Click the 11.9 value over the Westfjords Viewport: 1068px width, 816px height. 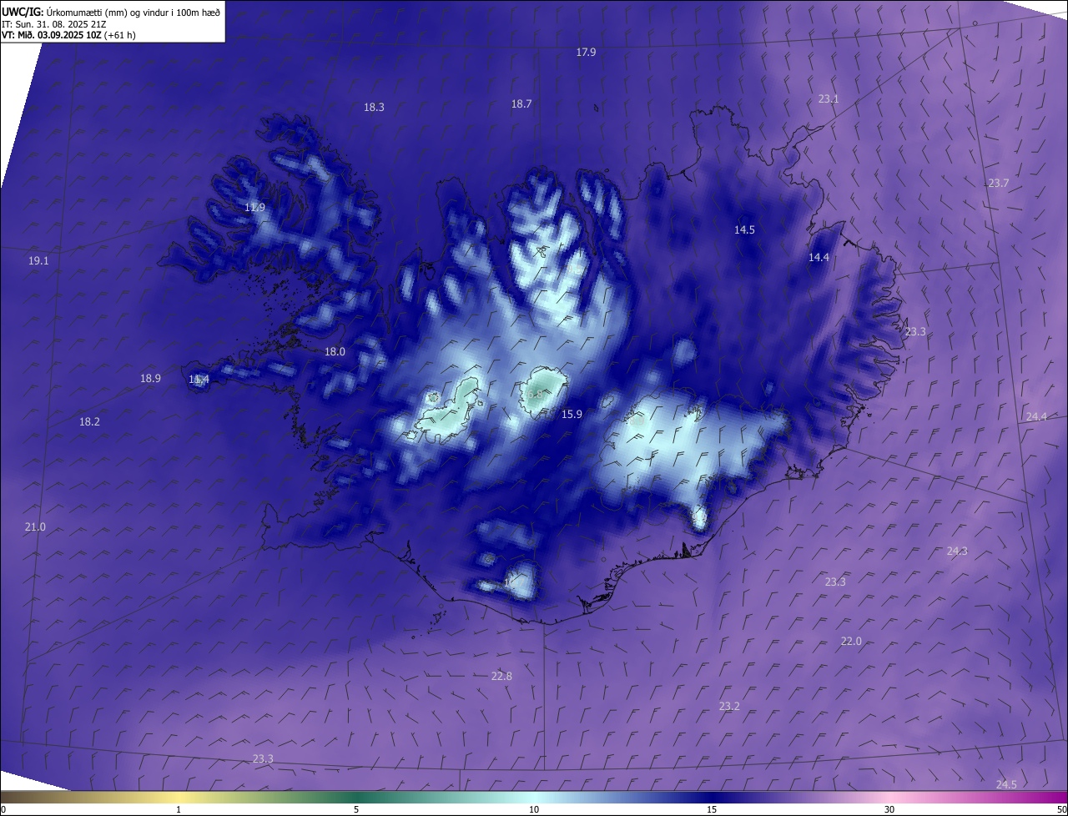(255, 207)
